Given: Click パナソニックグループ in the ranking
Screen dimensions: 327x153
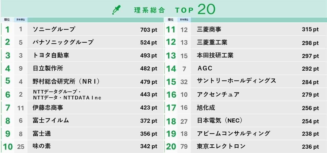Looking at the screenshot, I should (x=63, y=42).
